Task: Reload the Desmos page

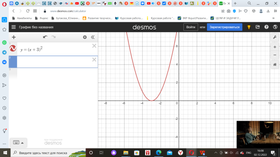Action: 27,11
